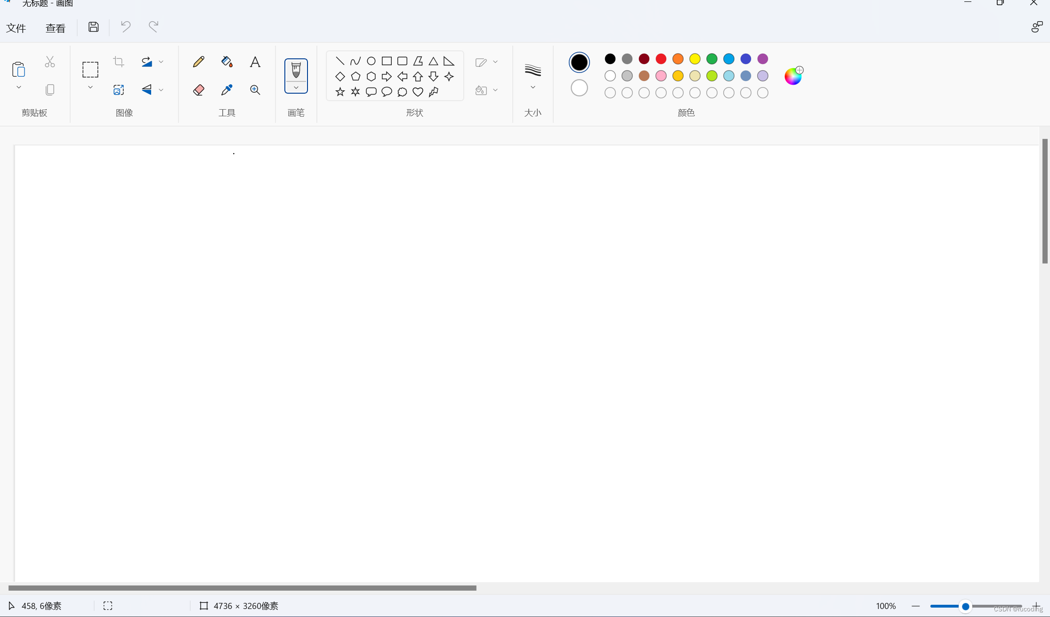Choose the Diamond shape
The image size is (1050, 617).
click(340, 76)
